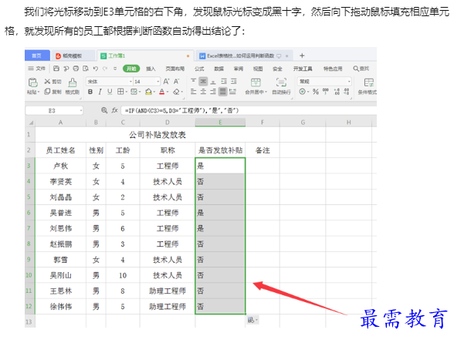Click the Cut (剪切) scissors icon
Viewport: 454px width, 343px height.
tap(47, 82)
